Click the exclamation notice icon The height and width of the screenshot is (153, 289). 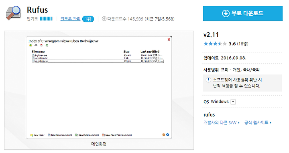click(x=208, y=80)
